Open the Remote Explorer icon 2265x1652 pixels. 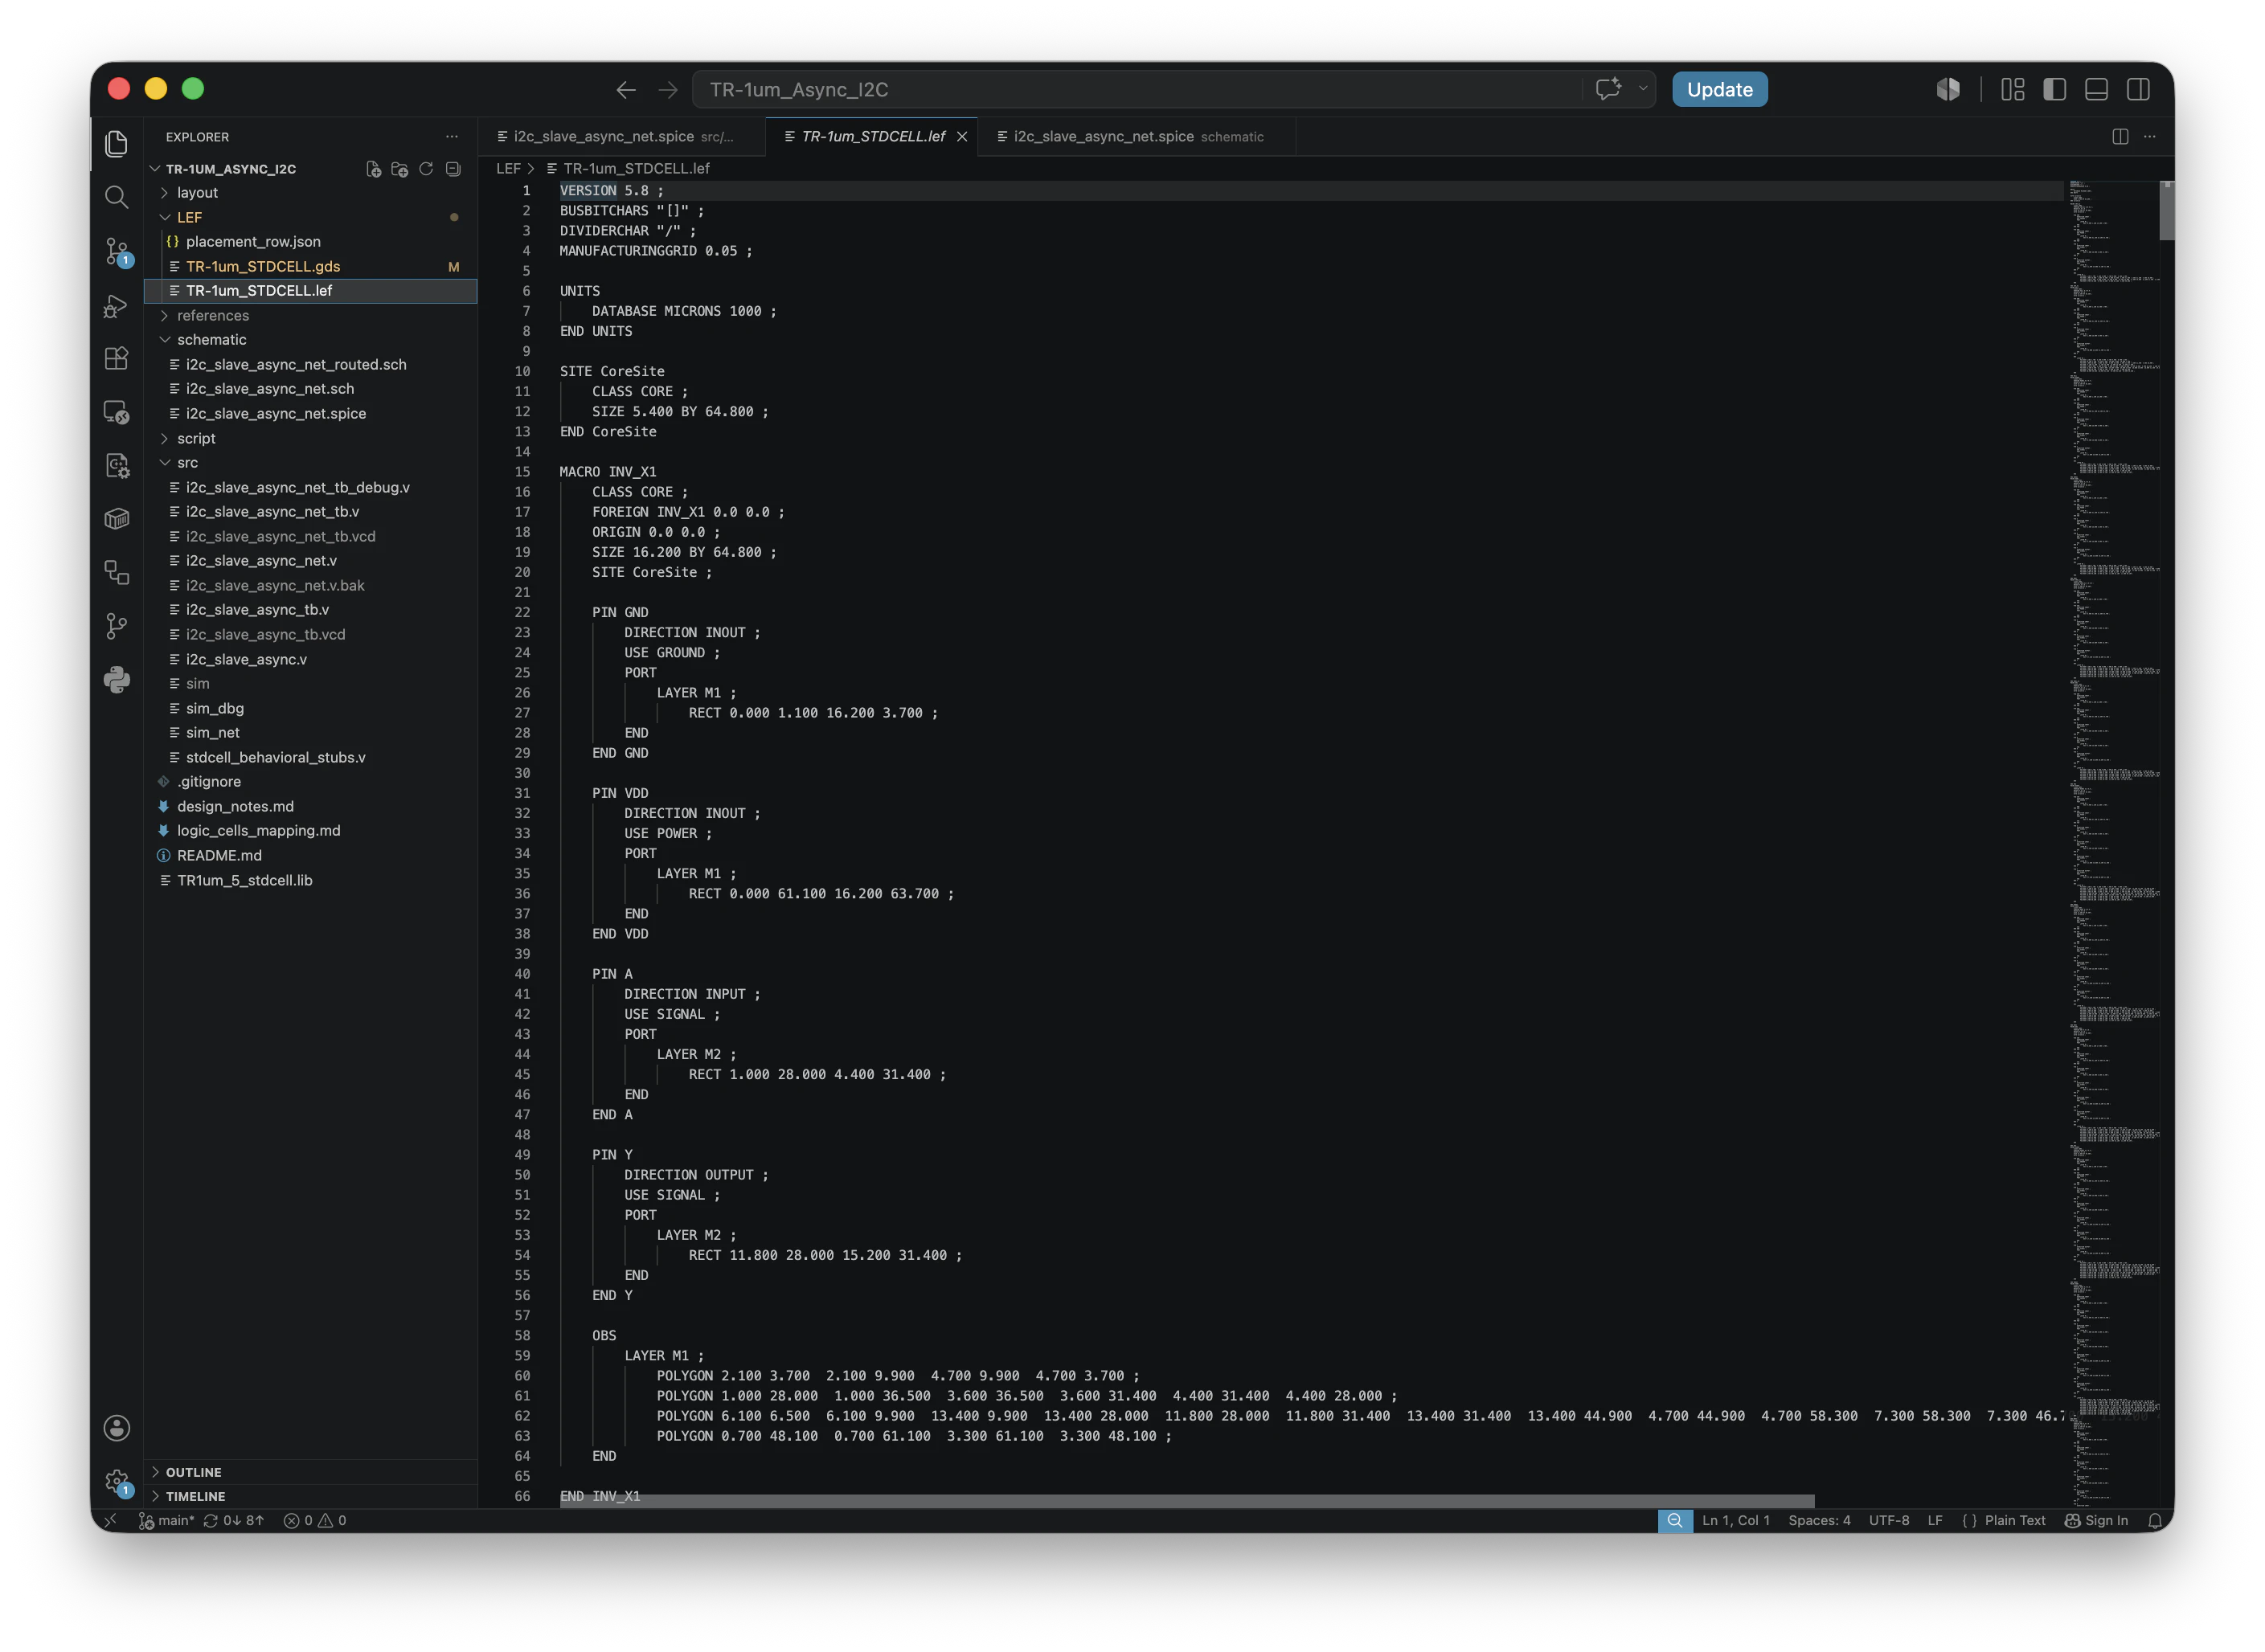click(x=116, y=412)
